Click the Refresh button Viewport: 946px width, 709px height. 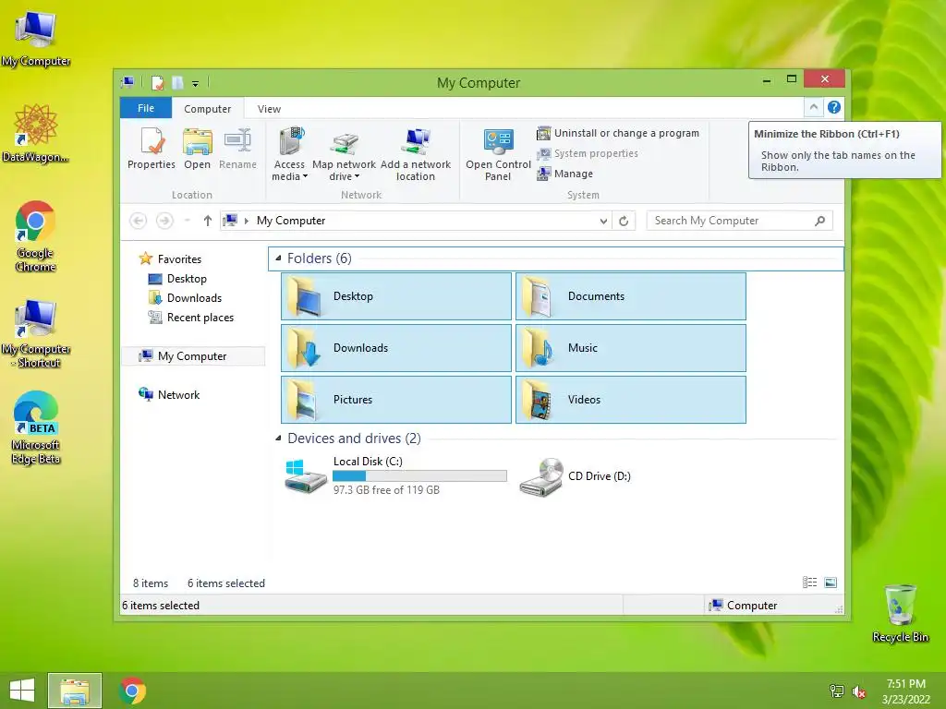click(x=624, y=221)
